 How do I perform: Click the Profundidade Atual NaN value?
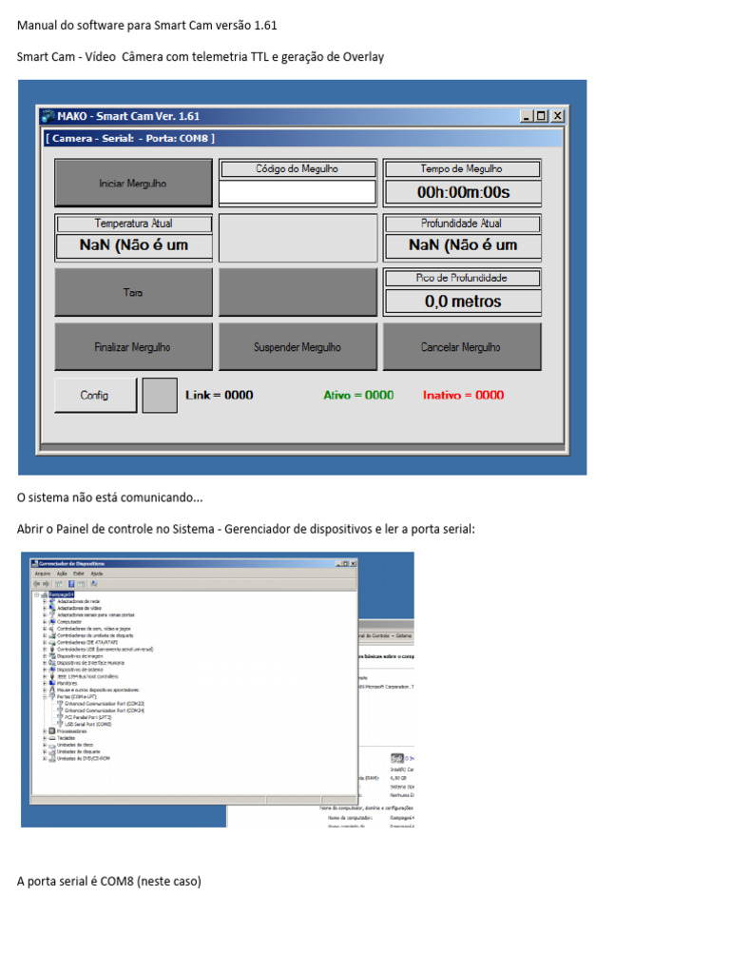463,245
